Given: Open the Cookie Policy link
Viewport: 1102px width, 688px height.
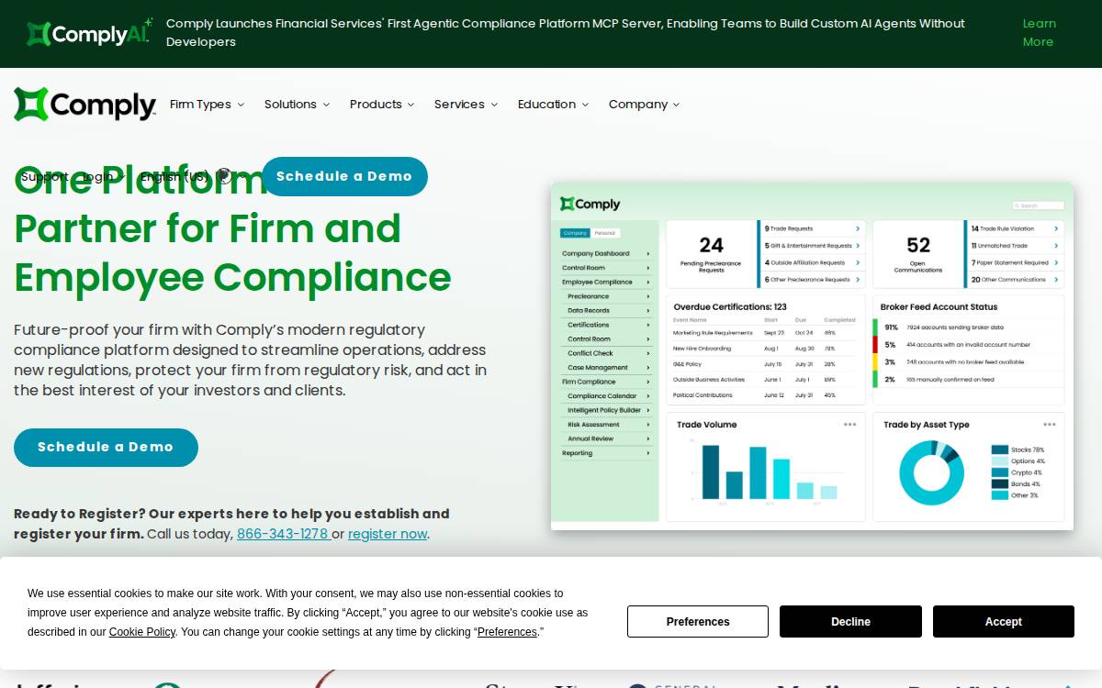Looking at the screenshot, I should coord(142,632).
